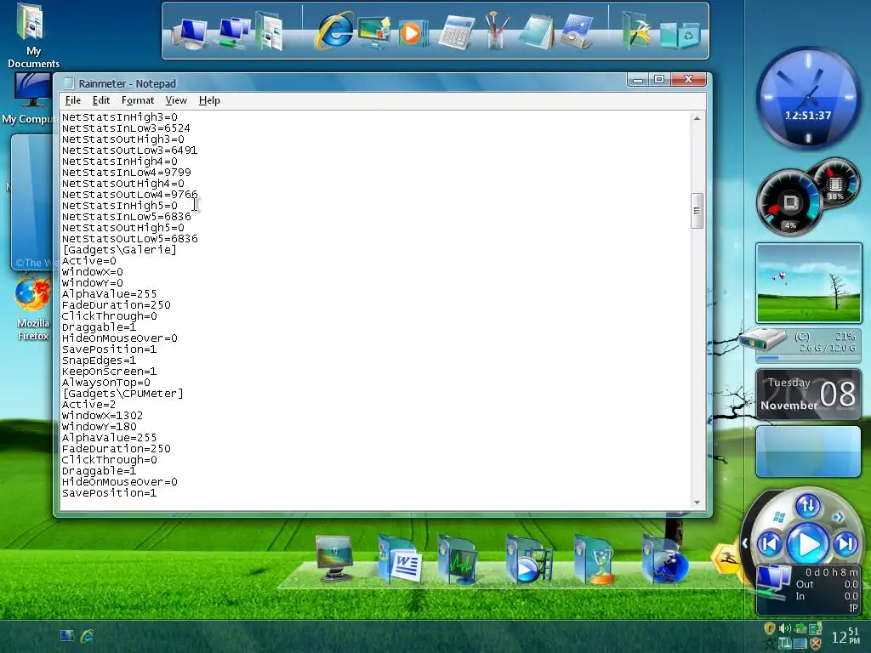The image size is (871, 653).
Task: Click the blank blue gadget below calendar
Action: click(808, 452)
